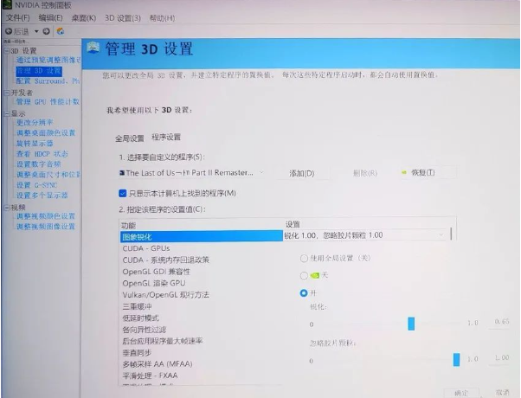Open 调整视频图像设置 in the tree
The image size is (521, 398).
[46, 227]
